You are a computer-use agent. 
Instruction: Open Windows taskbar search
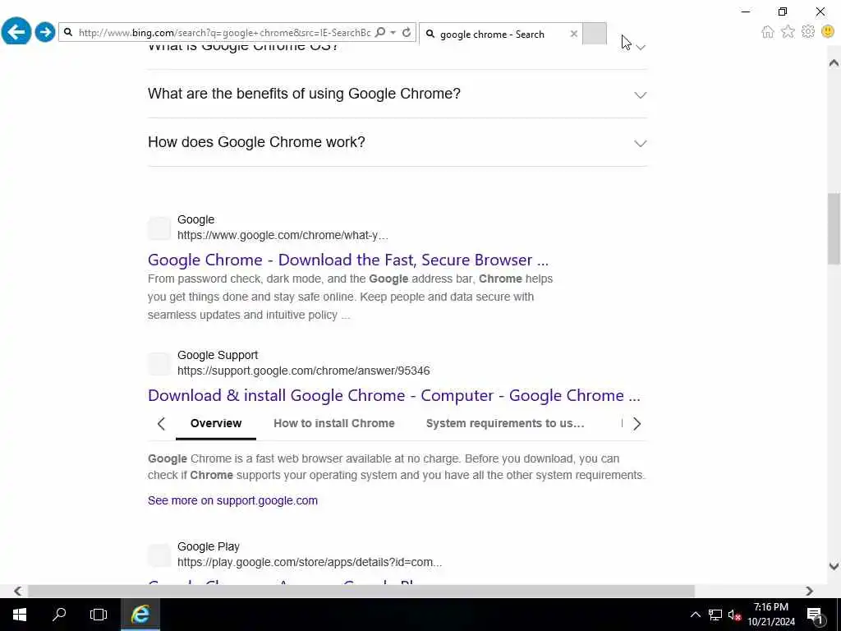point(59,615)
